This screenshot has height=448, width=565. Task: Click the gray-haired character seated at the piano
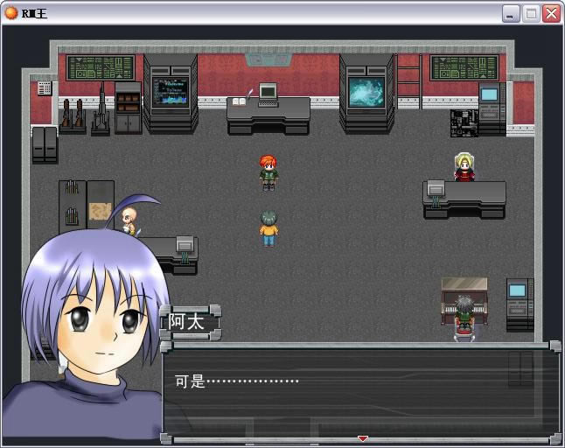pyautogui.click(x=464, y=313)
